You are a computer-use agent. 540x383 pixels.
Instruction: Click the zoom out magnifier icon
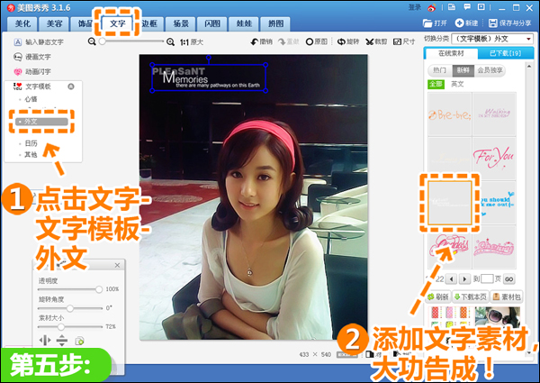[92, 41]
